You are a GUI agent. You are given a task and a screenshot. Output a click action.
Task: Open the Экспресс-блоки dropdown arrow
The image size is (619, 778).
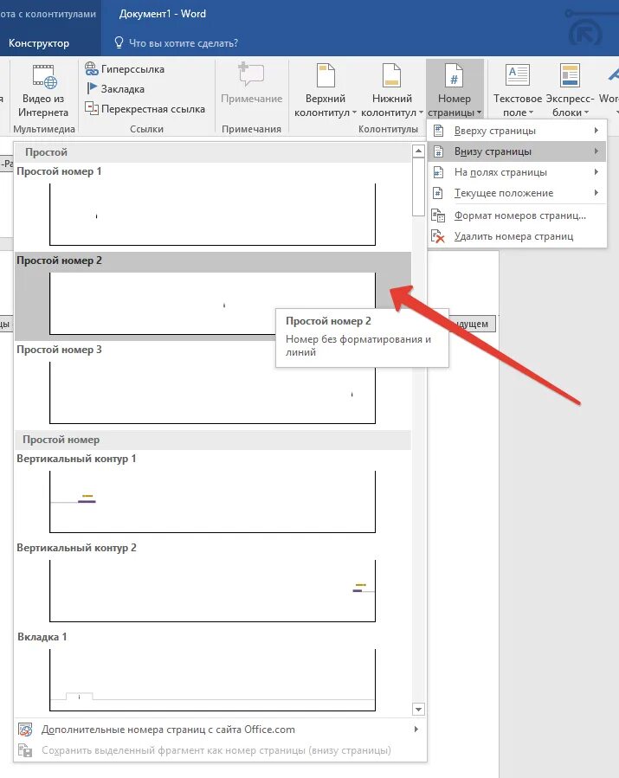(586, 113)
